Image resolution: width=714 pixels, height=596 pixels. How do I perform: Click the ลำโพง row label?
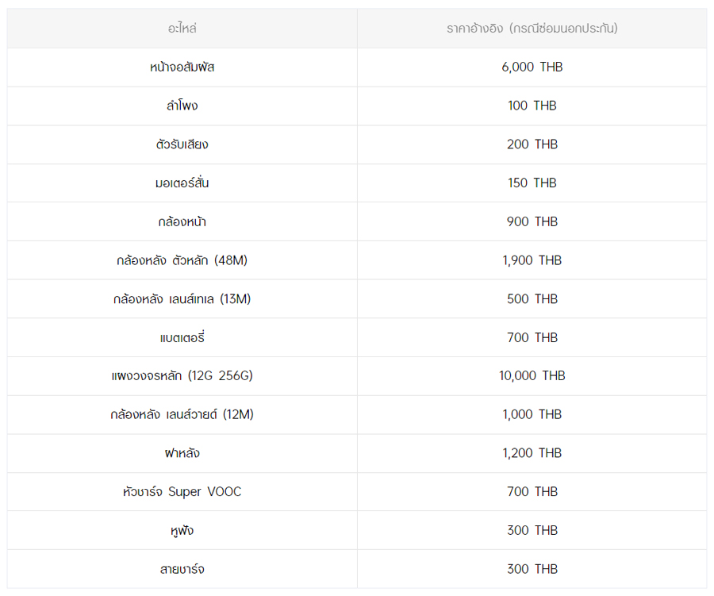click(182, 106)
